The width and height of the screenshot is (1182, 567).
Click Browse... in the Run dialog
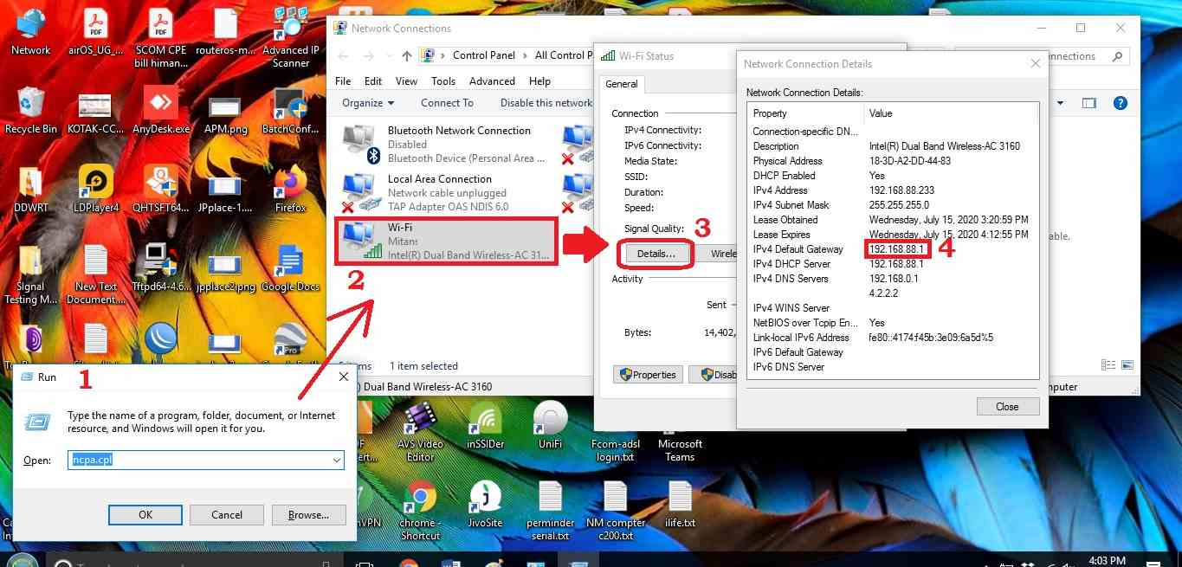coord(308,515)
